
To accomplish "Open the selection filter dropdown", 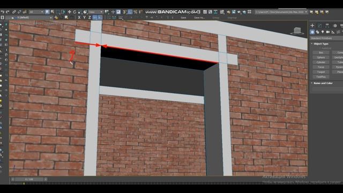I will pyautogui.click(x=36, y=12).
